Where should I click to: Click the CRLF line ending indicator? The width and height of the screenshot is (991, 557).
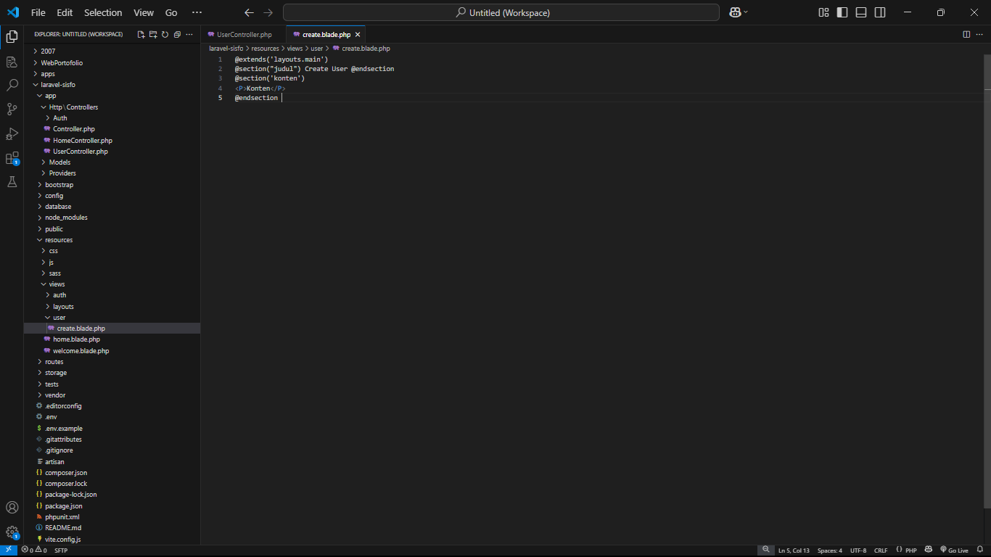pos(881,550)
